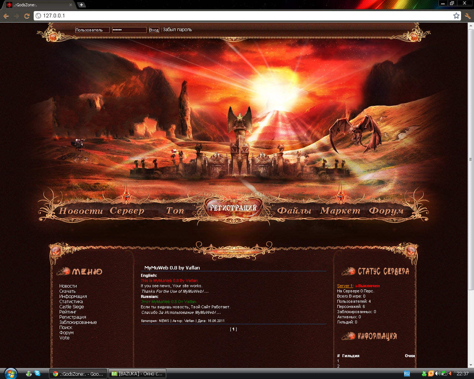Click the scrollbar down arrow
The image size is (474, 379).
pyautogui.click(x=471, y=365)
